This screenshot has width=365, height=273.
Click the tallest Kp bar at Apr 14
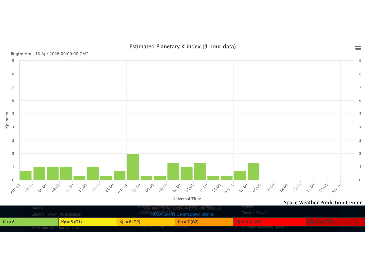[x=133, y=167]
